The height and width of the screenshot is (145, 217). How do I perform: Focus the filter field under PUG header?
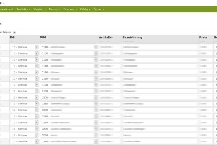coord(68,42)
